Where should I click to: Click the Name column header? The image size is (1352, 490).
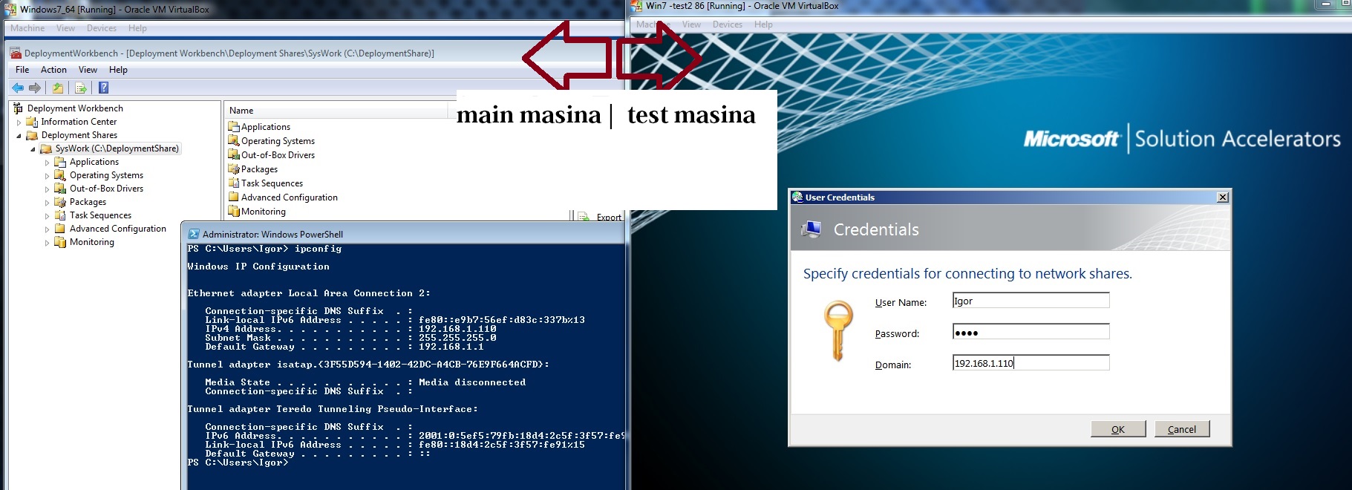click(336, 111)
